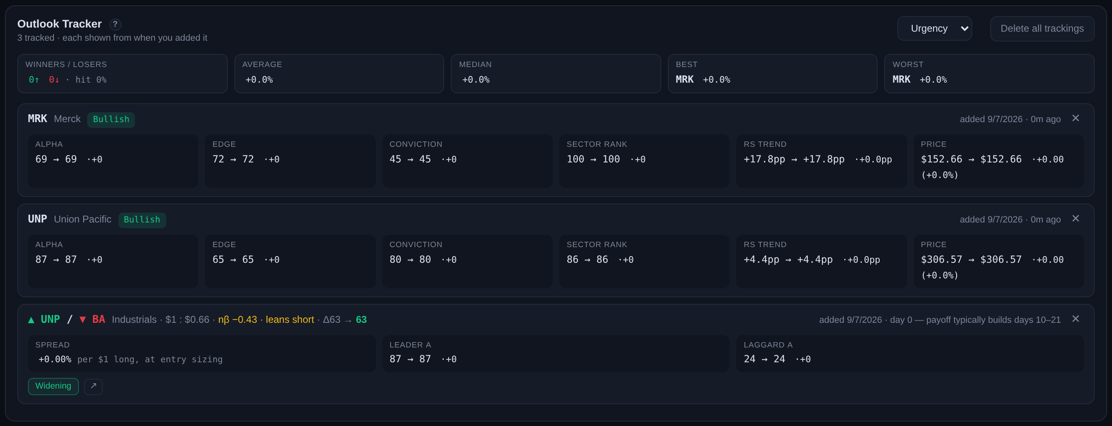Click the nβ −0.43 label

pyautogui.click(x=237, y=320)
